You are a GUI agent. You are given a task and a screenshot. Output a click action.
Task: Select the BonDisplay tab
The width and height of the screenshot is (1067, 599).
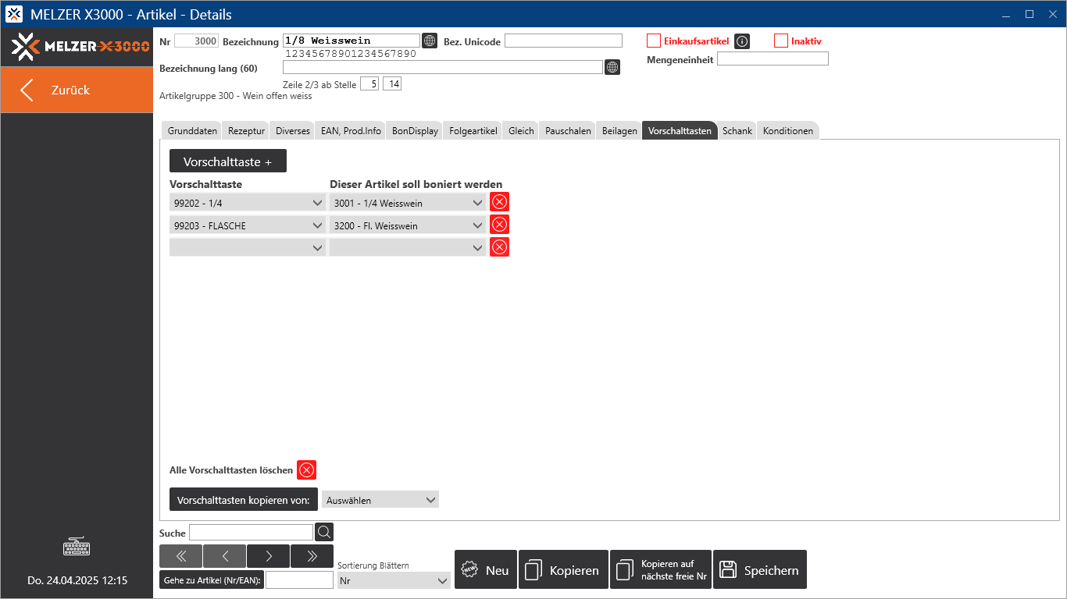tap(415, 131)
